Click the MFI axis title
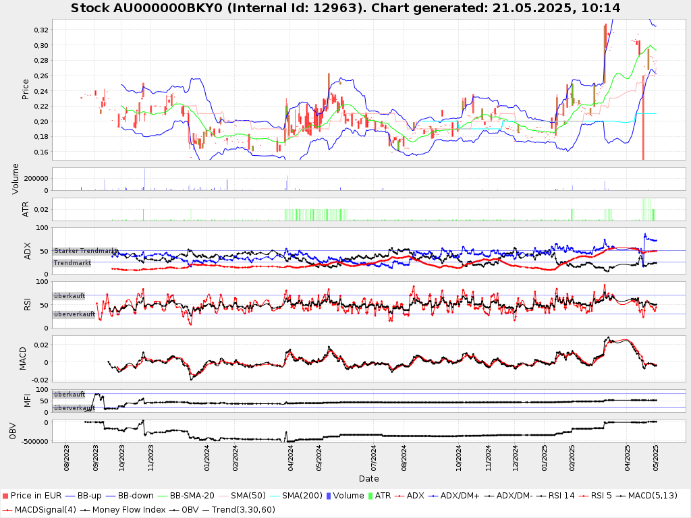This screenshot has width=691, height=518. (x=27, y=401)
